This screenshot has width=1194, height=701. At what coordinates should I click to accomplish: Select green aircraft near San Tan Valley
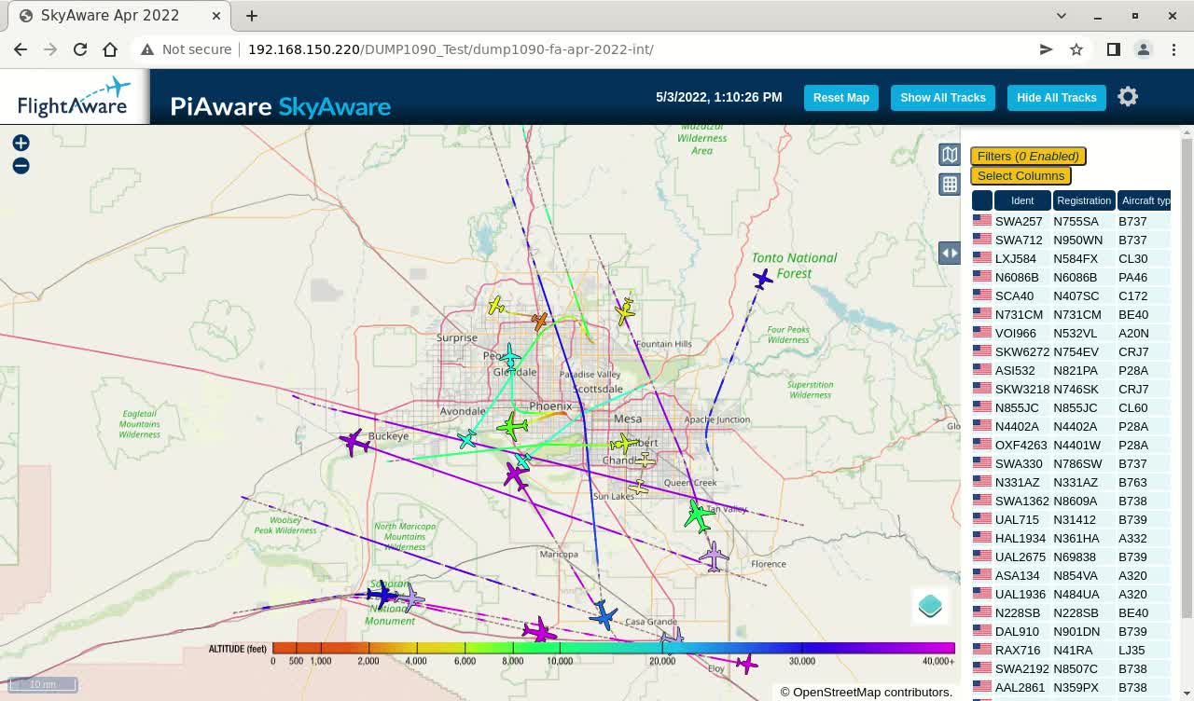point(699,515)
